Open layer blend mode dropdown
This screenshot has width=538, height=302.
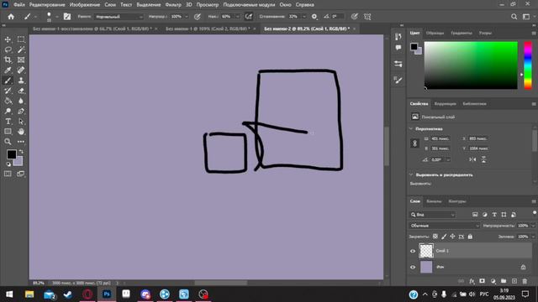point(445,226)
